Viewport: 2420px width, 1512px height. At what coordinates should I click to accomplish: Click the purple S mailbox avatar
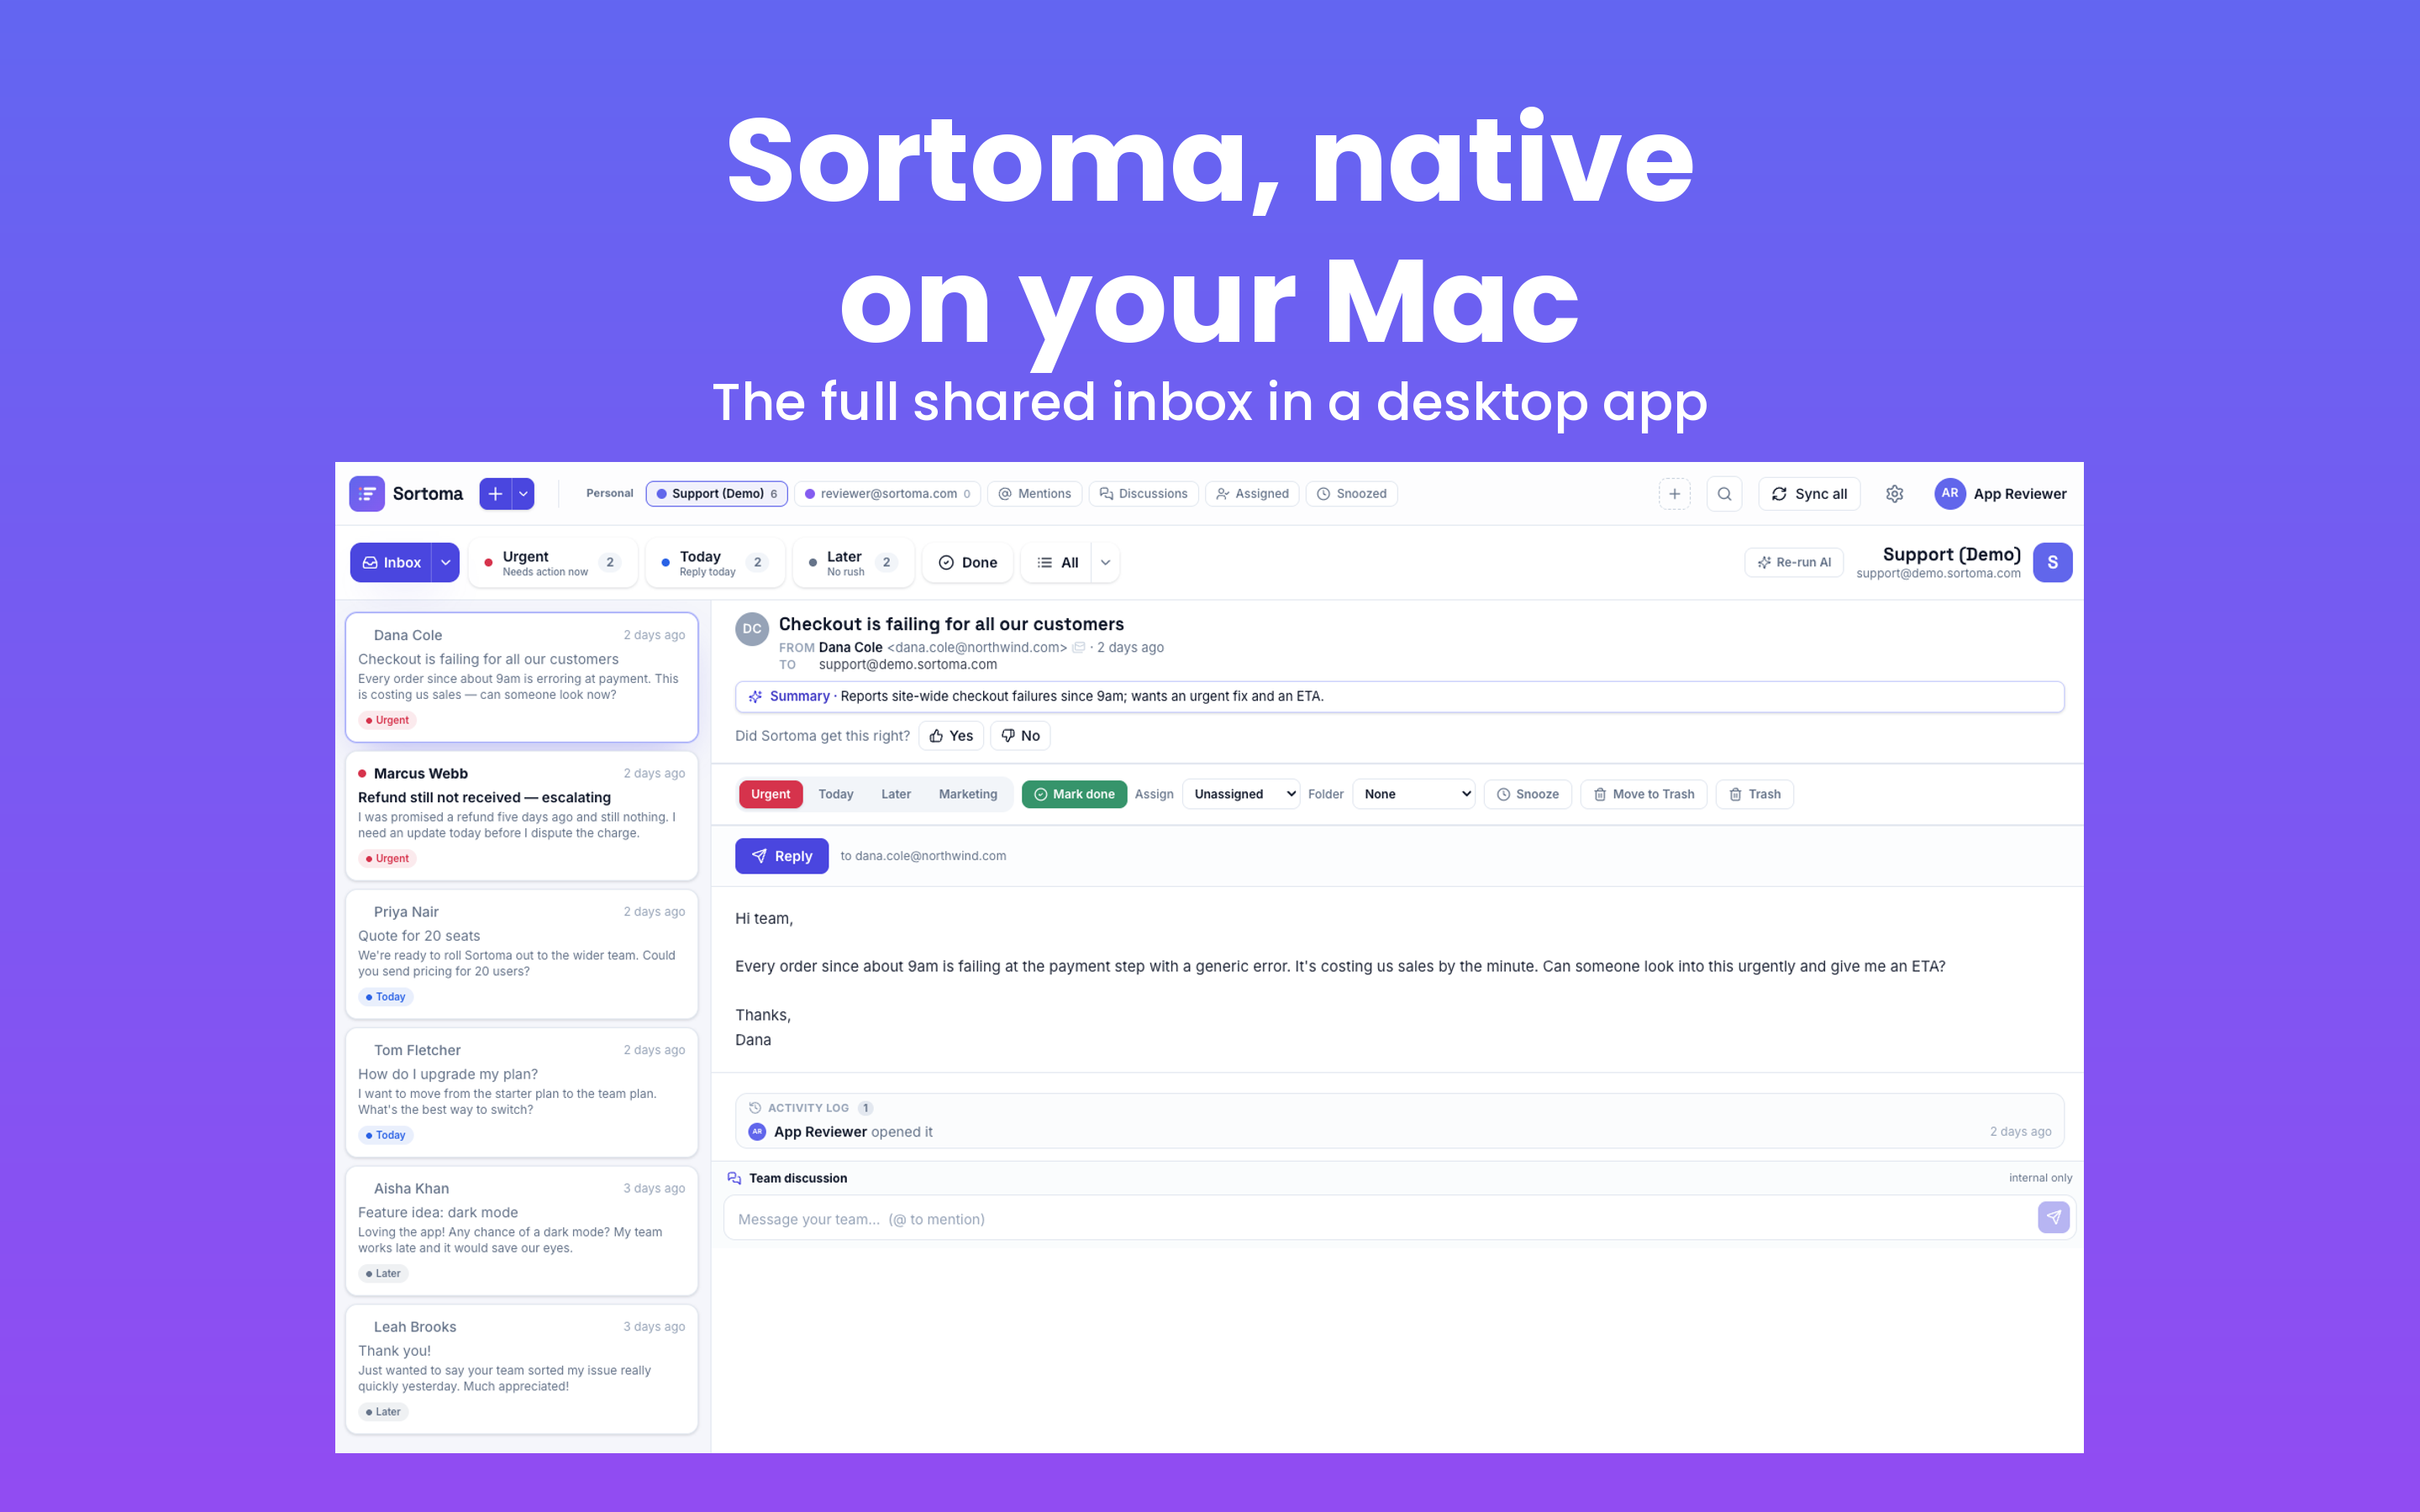coord(2052,563)
